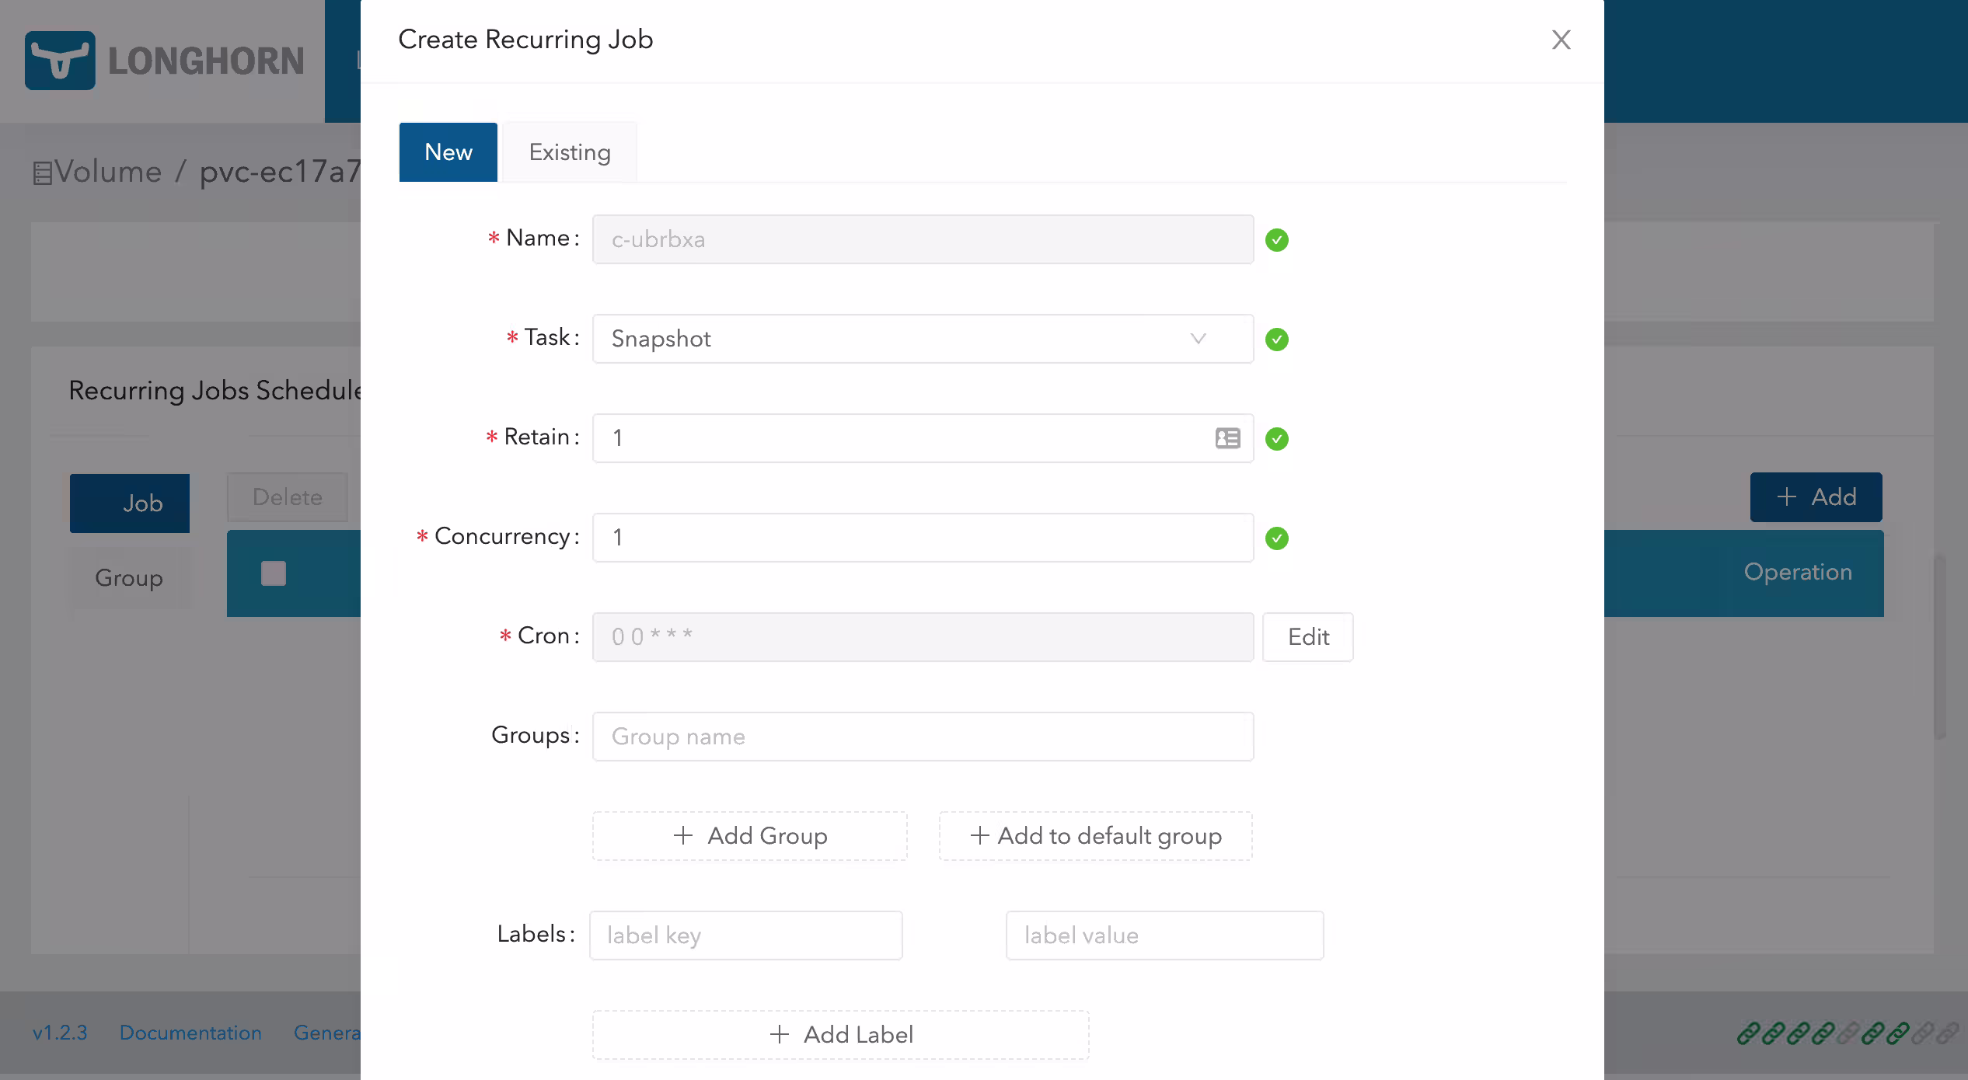The height and width of the screenshot is (1080, 1968).
Task: Close the Create Recurring Job dialog
Action: click(1561, 40)
